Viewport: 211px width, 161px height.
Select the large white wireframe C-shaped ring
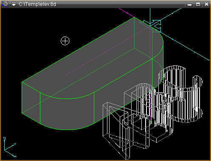180,93
